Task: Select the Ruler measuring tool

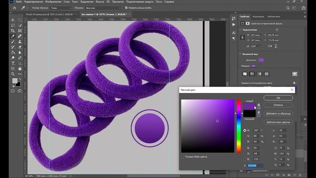Action: pos(20,36)
